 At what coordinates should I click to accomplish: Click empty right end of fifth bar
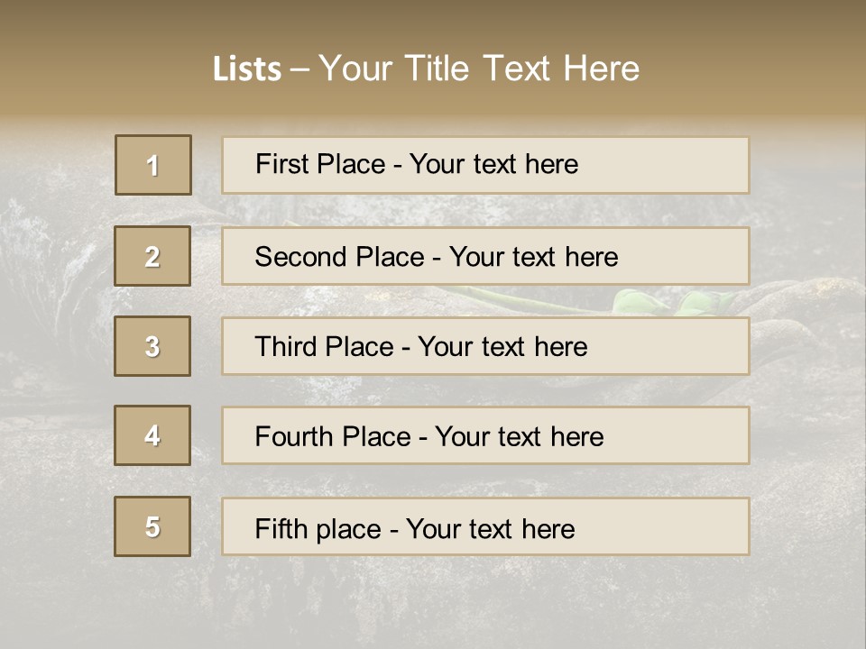686,526
